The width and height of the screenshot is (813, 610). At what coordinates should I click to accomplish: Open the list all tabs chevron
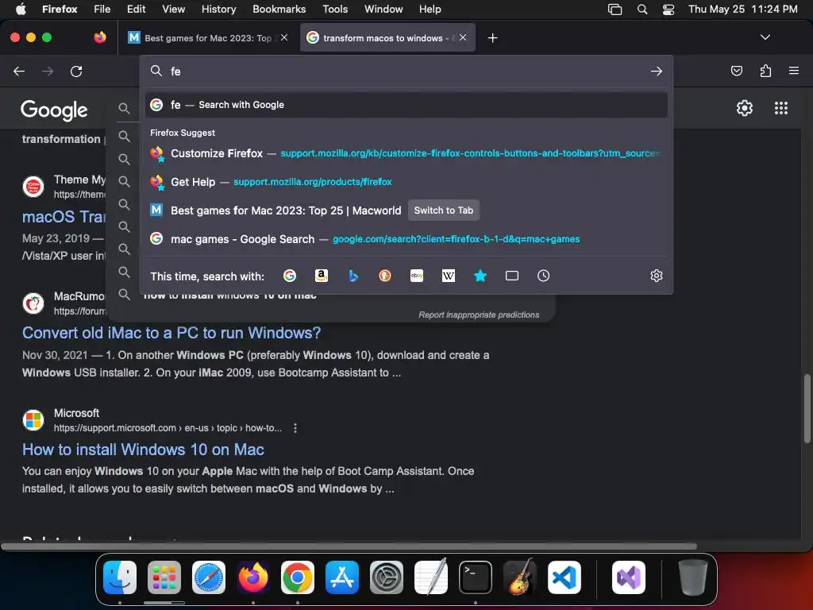[765, 37]
